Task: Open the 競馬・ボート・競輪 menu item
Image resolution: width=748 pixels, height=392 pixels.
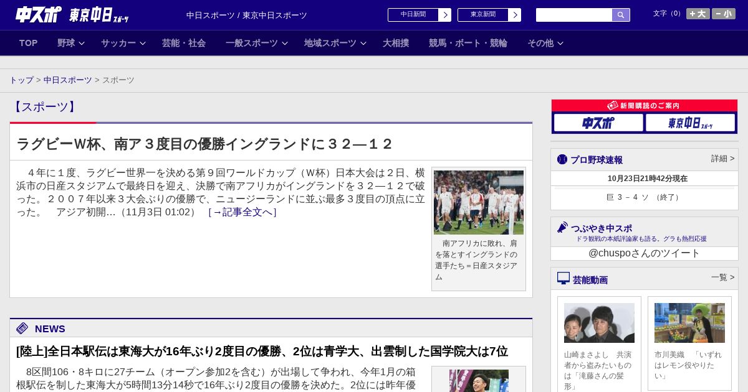Action: 468,43
